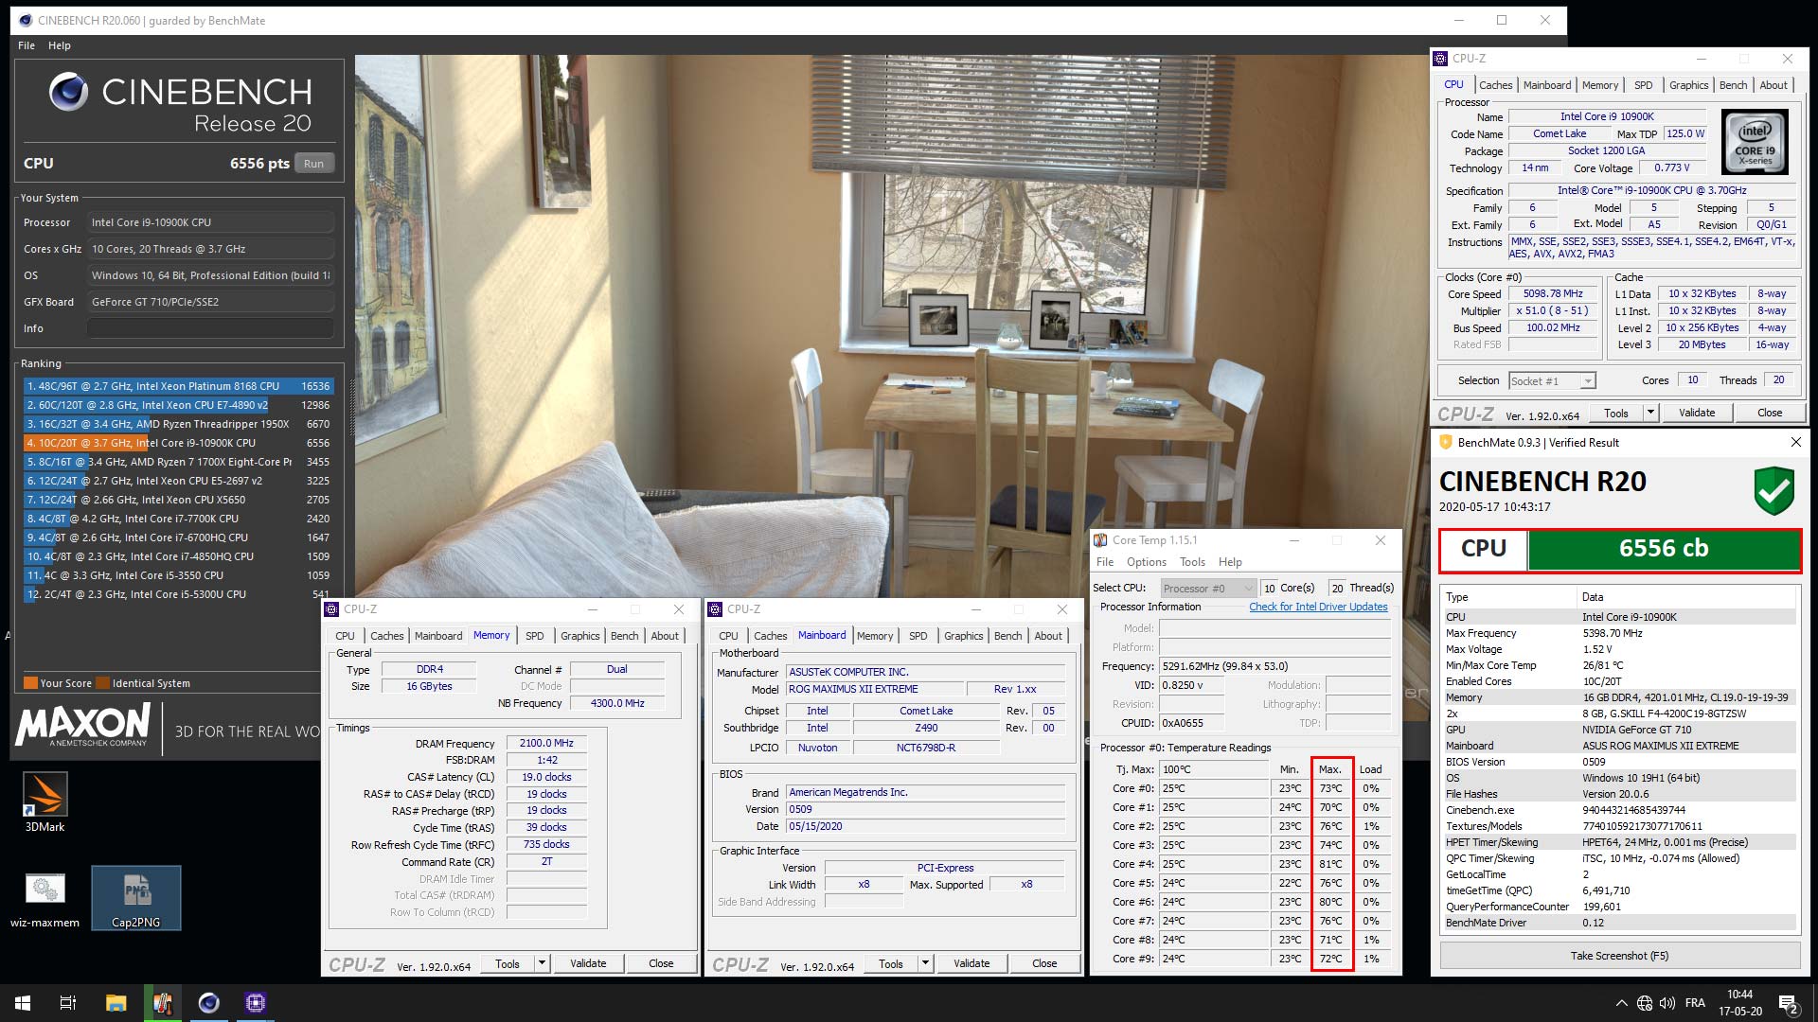The image size is (1818, 1022).
Task: Click the Cinebench icon in taskbar
Action: pos(208,1003)
